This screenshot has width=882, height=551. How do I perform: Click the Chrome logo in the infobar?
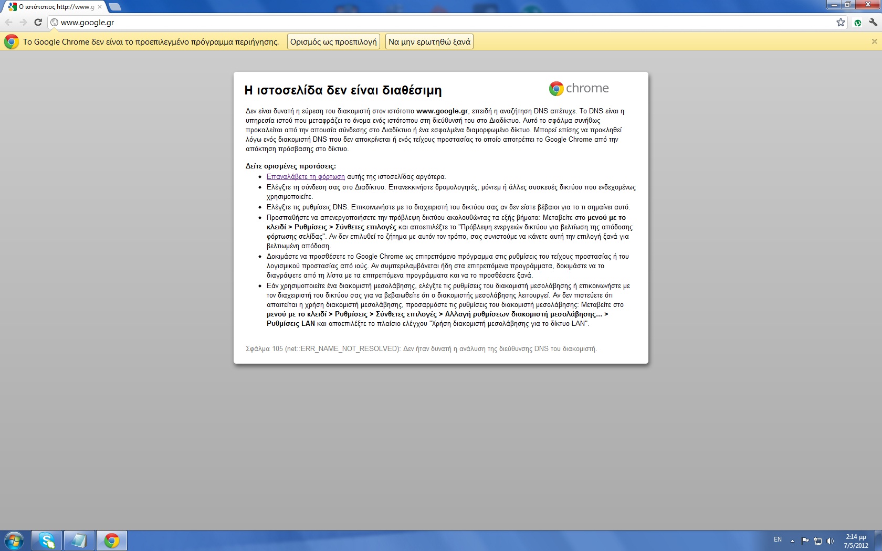point(12,42)
